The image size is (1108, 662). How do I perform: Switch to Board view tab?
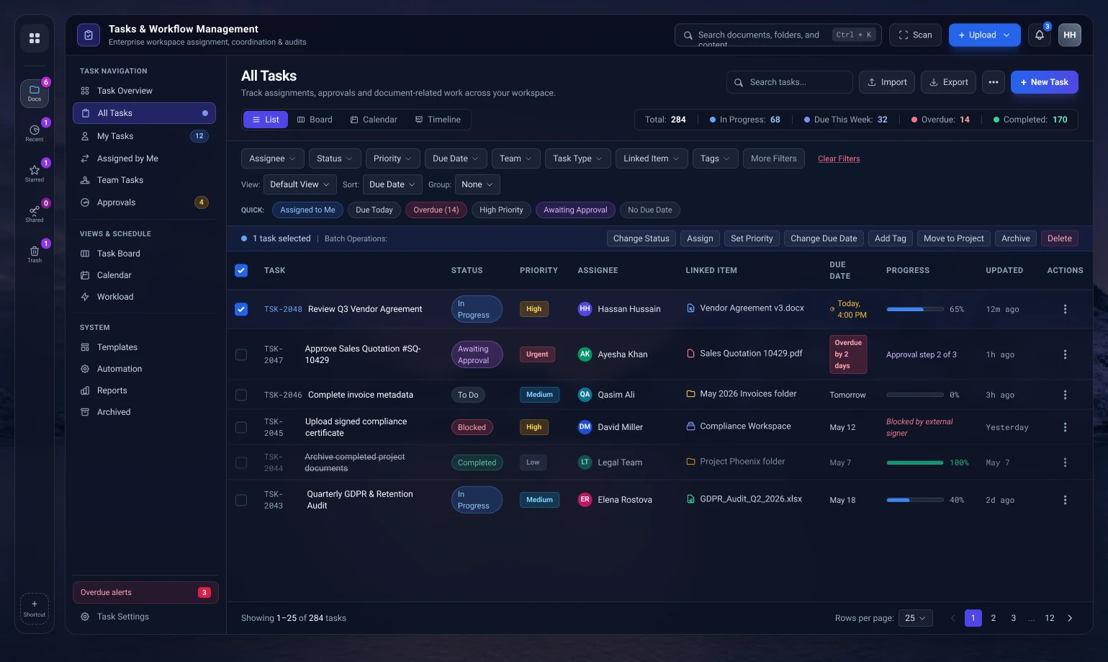[315, 120]
